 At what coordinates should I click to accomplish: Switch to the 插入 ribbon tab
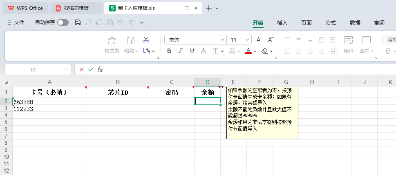pyautogui.click(x=282, y=23)
